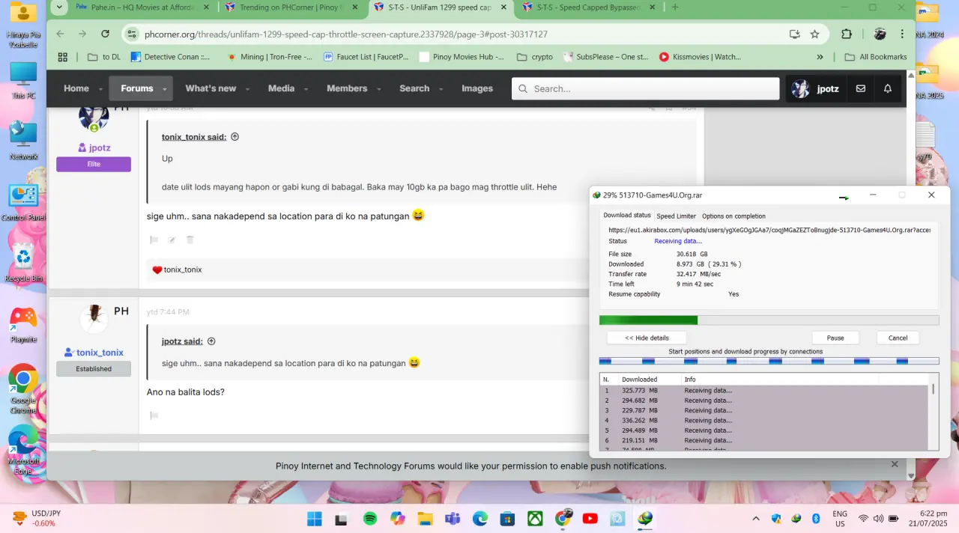The height and width of the screenshot is (533, 959).
Task: Open Images in forum navigation
Action: pyautogui.click(x=477, y=88)
